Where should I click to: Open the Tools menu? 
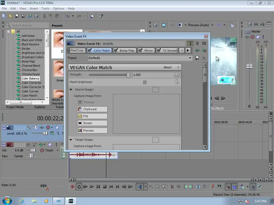point(45,8)
